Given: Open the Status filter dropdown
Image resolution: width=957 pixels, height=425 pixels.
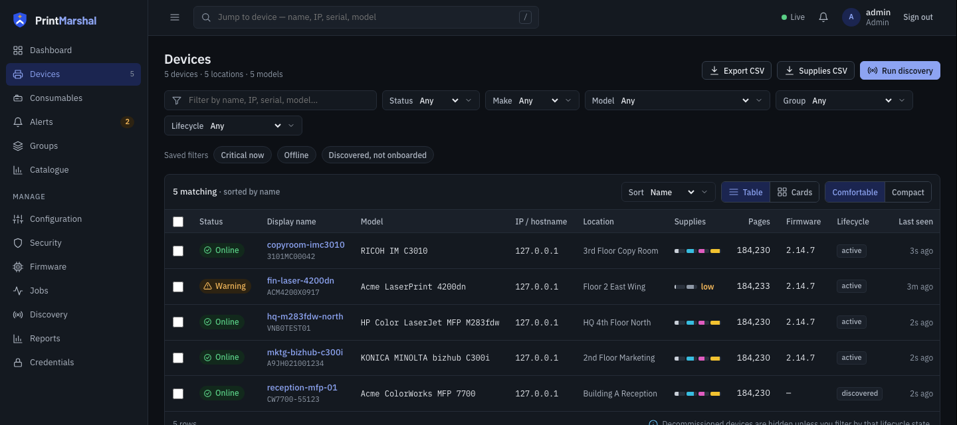Looking at the screenshot, I should click(x=431, y=100).
